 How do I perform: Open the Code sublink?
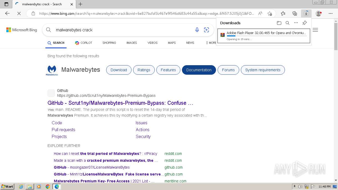[57, 123]
